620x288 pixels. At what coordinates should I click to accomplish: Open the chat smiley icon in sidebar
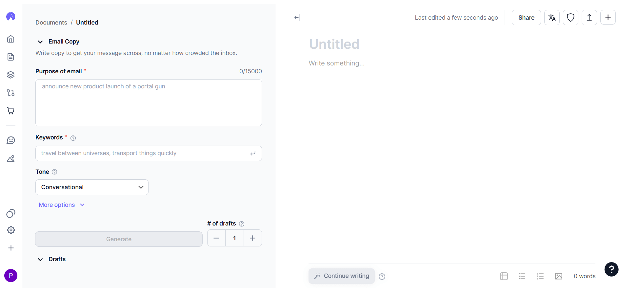click(11, 140)
